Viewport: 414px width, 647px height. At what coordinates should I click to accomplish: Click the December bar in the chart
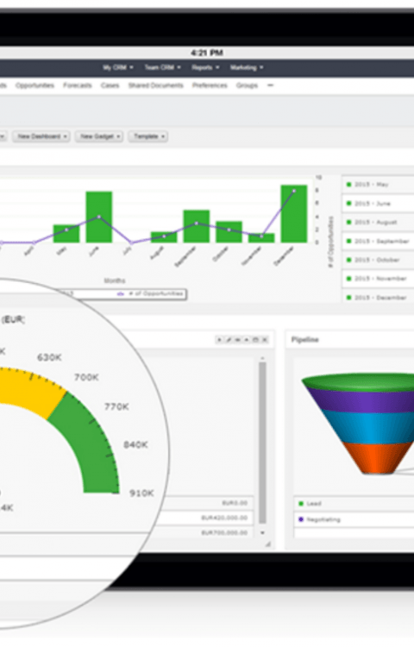[x=294, y=214]
